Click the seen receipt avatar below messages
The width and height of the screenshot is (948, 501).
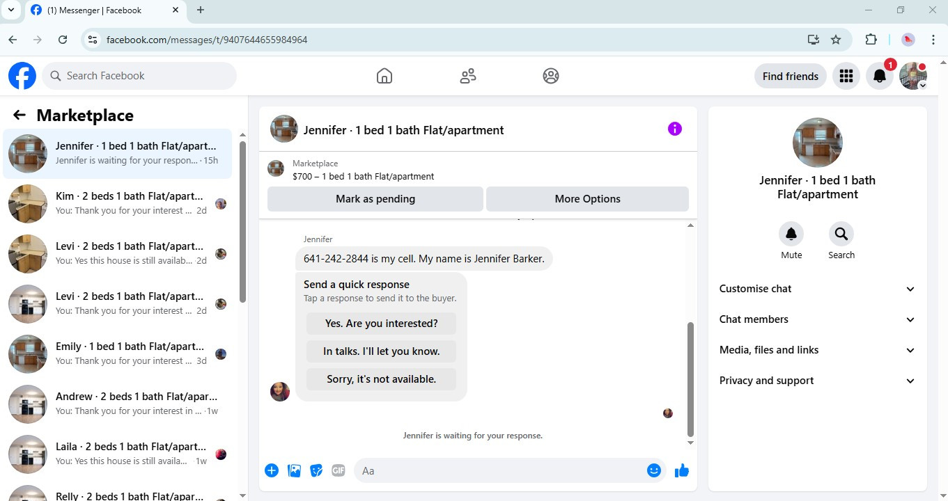668,413
